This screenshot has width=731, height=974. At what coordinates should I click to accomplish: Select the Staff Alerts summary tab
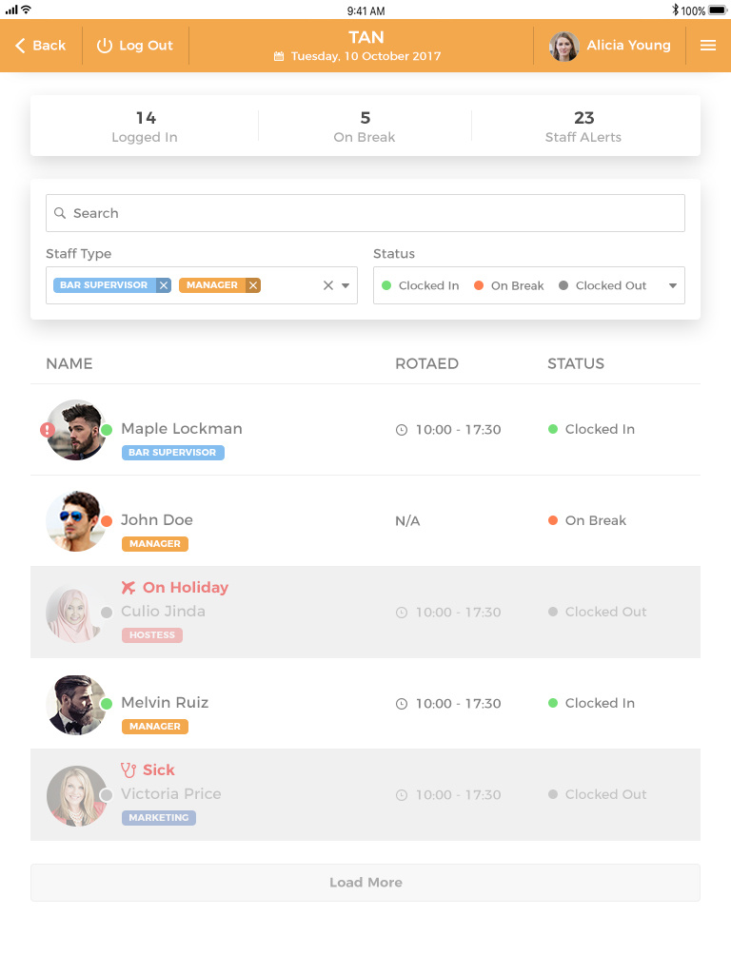tap(583, 126)
